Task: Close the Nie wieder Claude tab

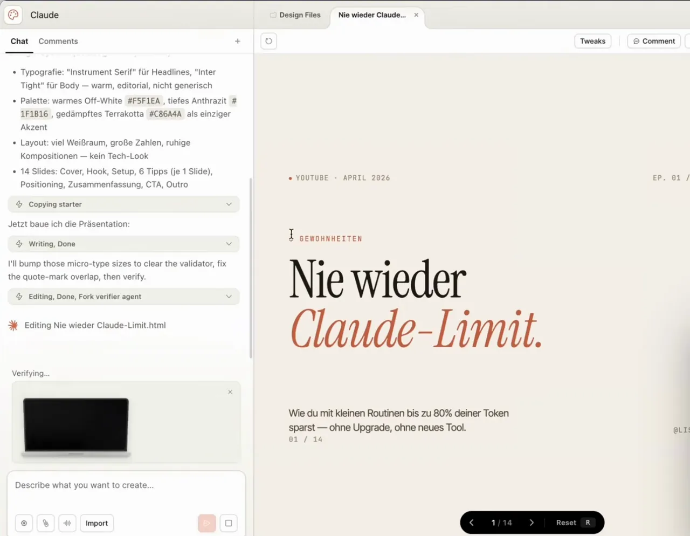Action: (416, 15)
